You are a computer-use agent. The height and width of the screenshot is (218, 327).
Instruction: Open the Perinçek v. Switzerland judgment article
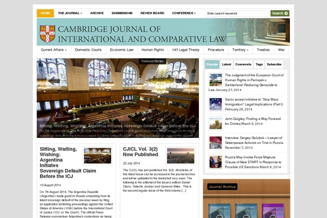tap(246, 82)
